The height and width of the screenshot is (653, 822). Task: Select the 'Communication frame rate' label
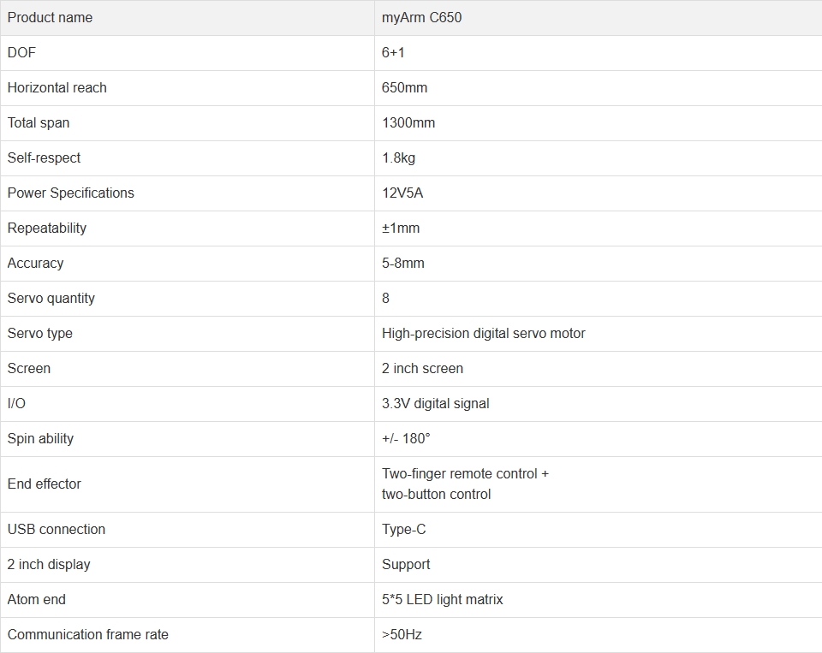(x=88, y=635)
